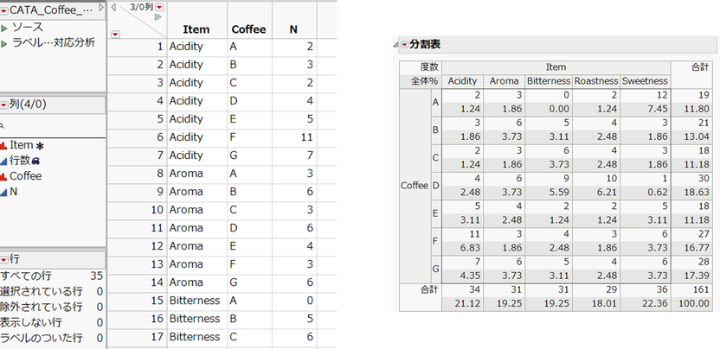
Task: Open the 列(4/0) panel red triangle menu
Action: (3, 105)
